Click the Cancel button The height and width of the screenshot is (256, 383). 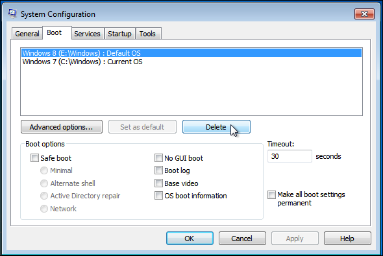click(242, 239)
